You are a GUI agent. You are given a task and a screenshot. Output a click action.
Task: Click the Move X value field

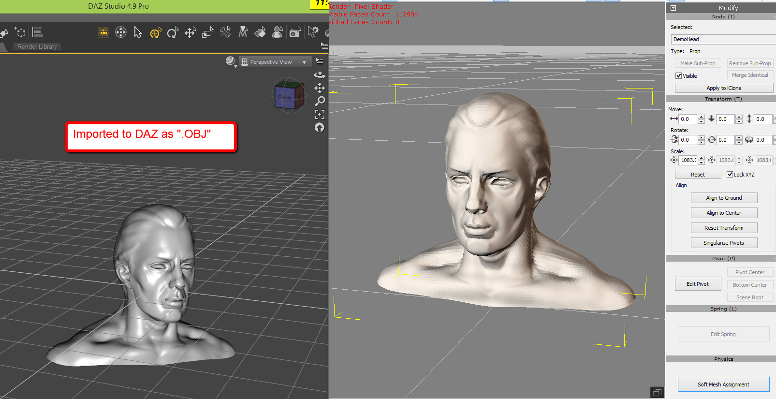coord(688,119)
